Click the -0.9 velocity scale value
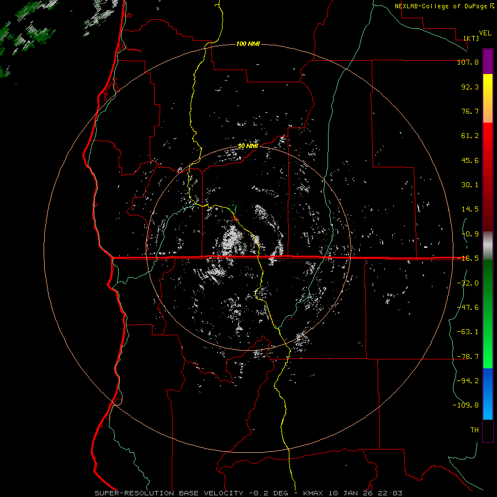Image resolution: width=497 pixels, height=497 pixels. [470, 234]
